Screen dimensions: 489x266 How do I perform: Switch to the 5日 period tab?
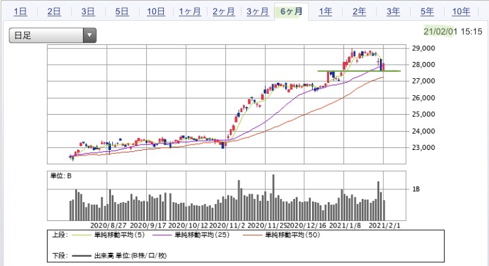122,12
